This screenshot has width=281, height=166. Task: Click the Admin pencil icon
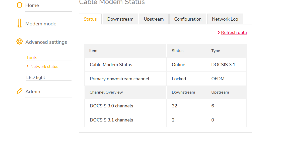click(20, 91)
